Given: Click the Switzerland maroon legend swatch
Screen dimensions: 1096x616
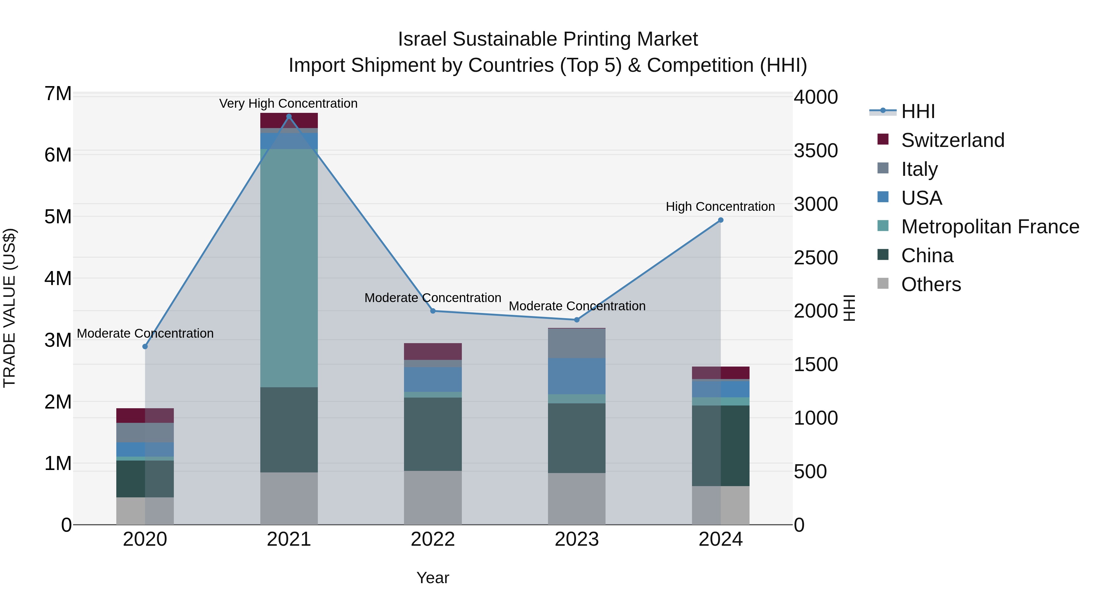Looking at the screenshot, I should (x=883, y=139).
